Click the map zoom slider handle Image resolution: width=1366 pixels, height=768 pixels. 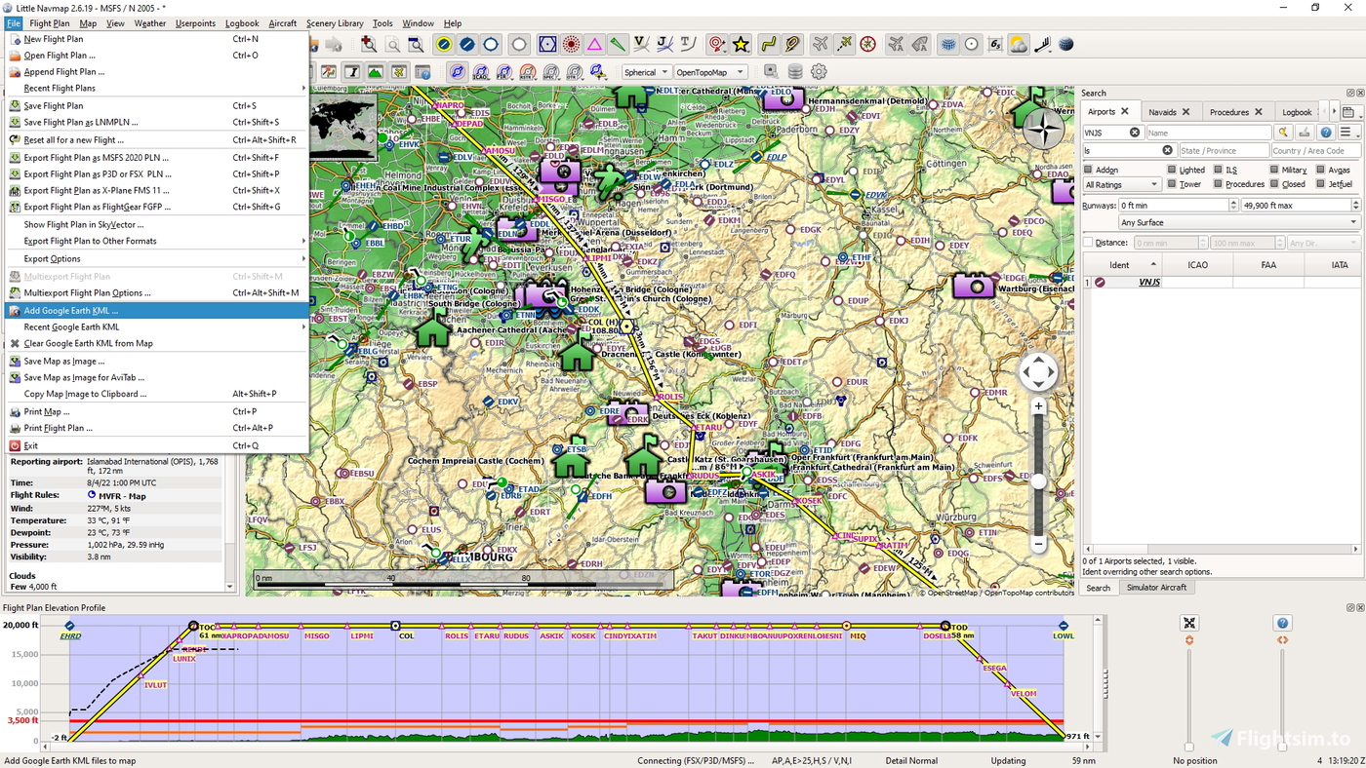1038,481
